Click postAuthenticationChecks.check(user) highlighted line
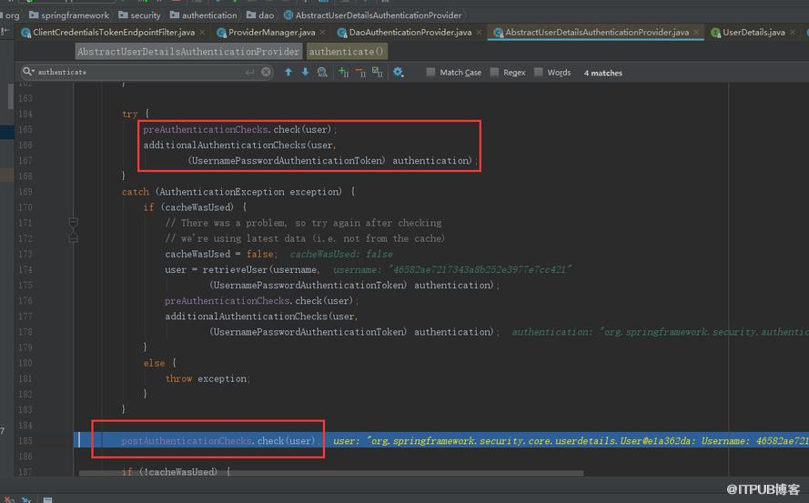This screenshot has width=809, height=503. [221, 440]
